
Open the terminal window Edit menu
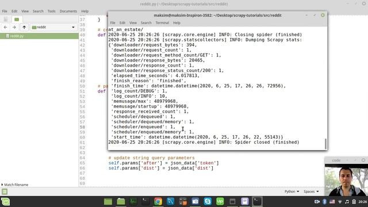[x=122, y=23]
